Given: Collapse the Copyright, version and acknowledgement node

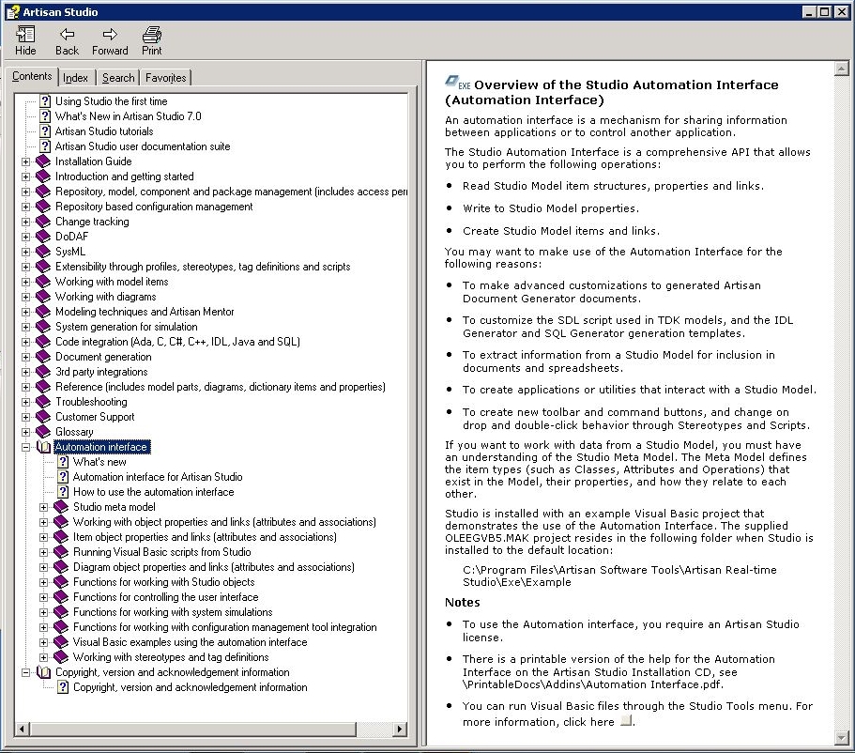Looking at the screenshot, I should (x=25, y=672).
